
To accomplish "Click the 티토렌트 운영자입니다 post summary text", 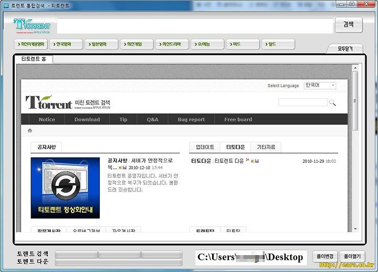I will click(x=143, y=183).
